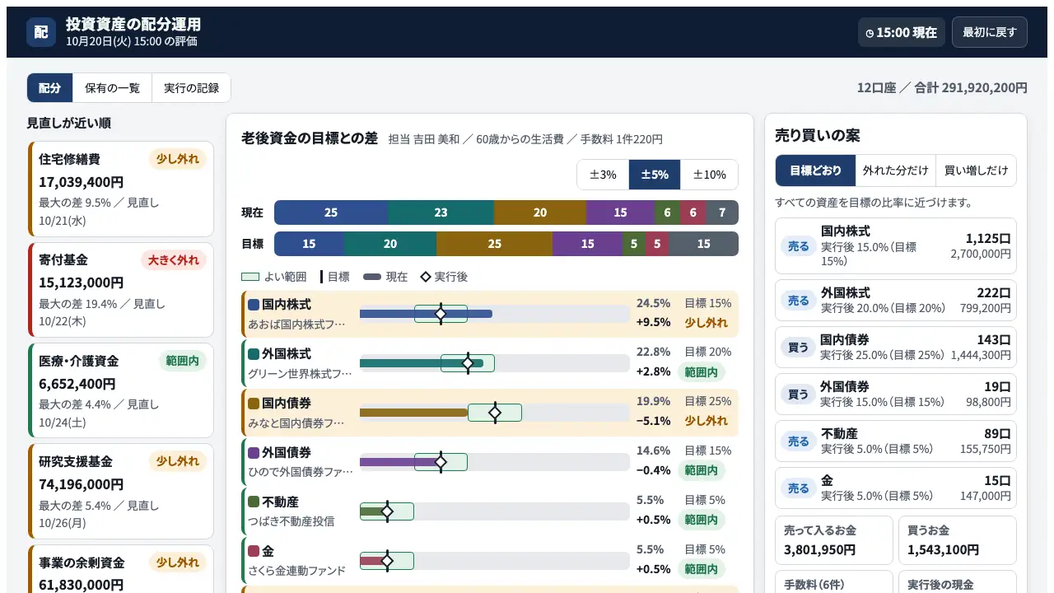Click the 国内株式 blue color square

pyautogui.click(x=254, y=305)
